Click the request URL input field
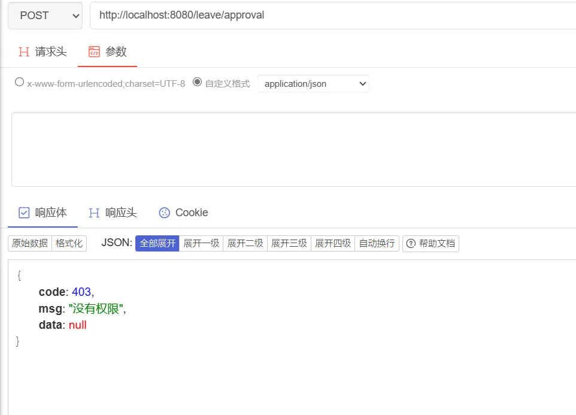 point(329,16)
